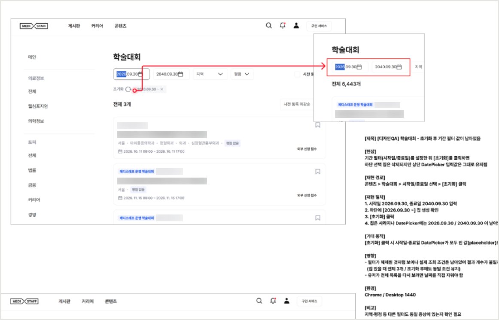Image resolution: width=499 pixels, height=320 pixels.
Task: Bookmark the card dated 2026. 11. 15
Action: (318, 172)
